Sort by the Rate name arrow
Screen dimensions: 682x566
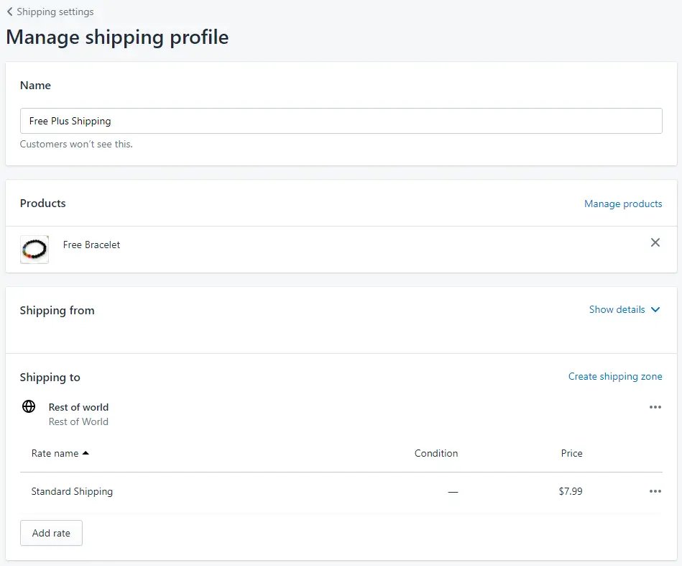click(x=86, y=453)
